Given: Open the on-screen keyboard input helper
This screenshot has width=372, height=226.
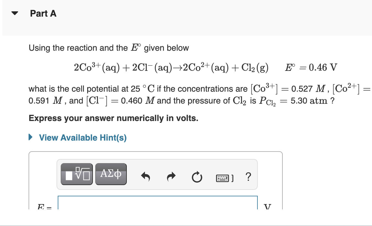Looking at the screenshot, I should coord(224,177).
